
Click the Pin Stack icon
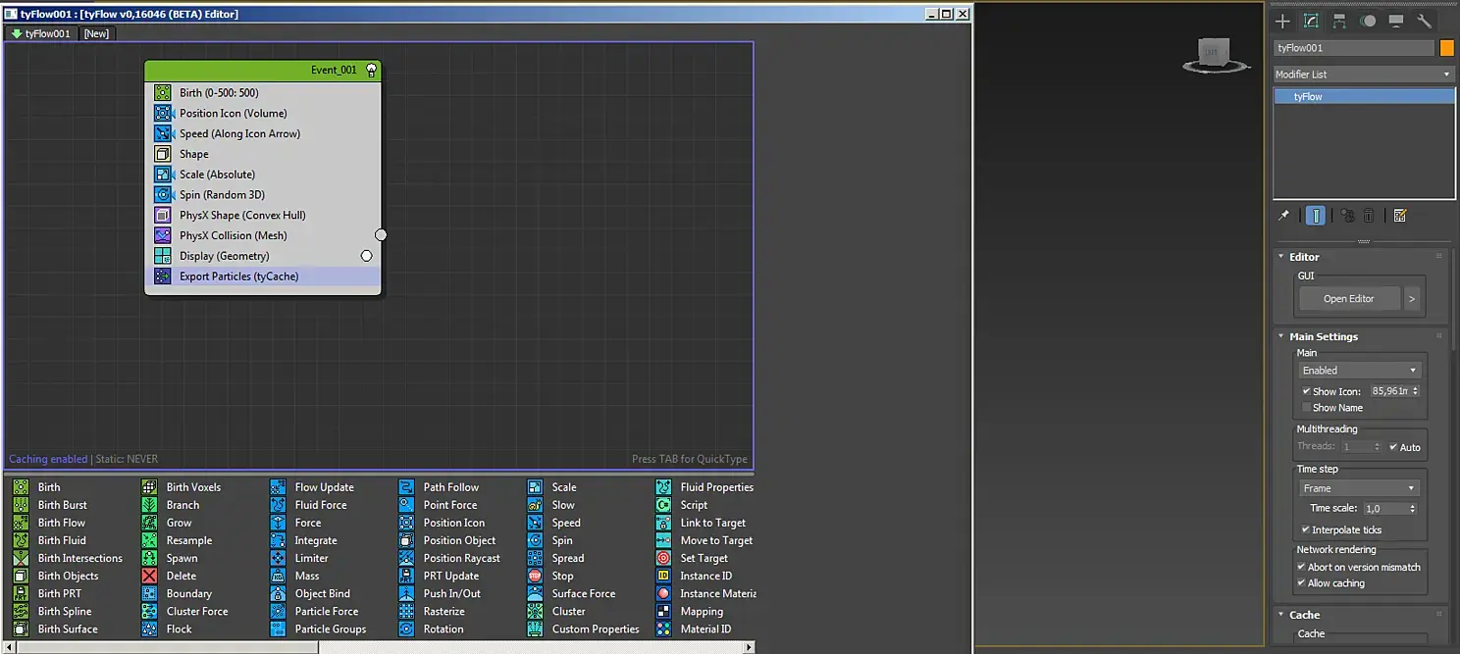point(1283,216)
